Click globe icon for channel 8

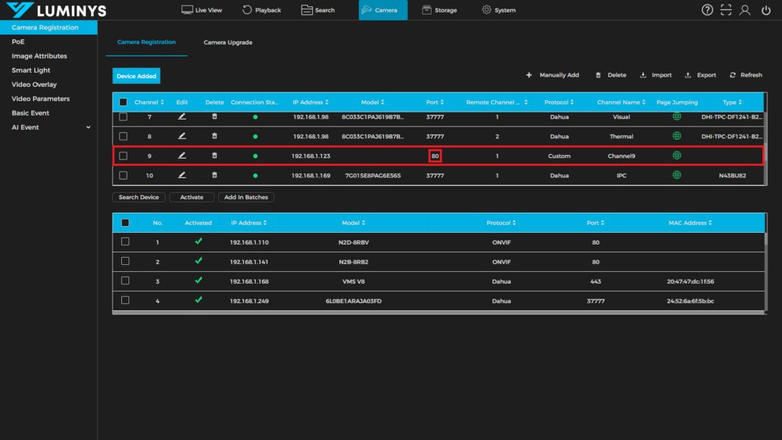click(x=676, y=136)
